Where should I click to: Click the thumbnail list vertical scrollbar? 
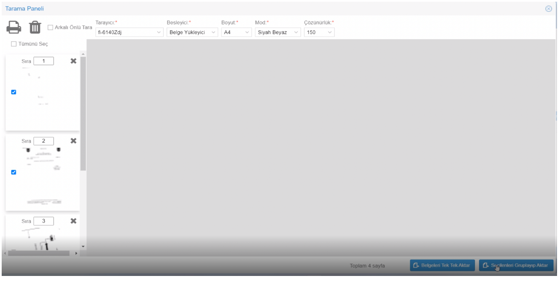tap(83, 114)
